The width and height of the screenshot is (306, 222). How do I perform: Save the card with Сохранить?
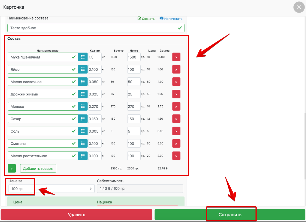tap(230, 215)
